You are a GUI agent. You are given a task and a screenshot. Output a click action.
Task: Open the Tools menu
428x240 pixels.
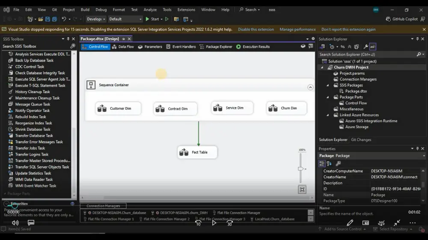(x=167, y=9)
